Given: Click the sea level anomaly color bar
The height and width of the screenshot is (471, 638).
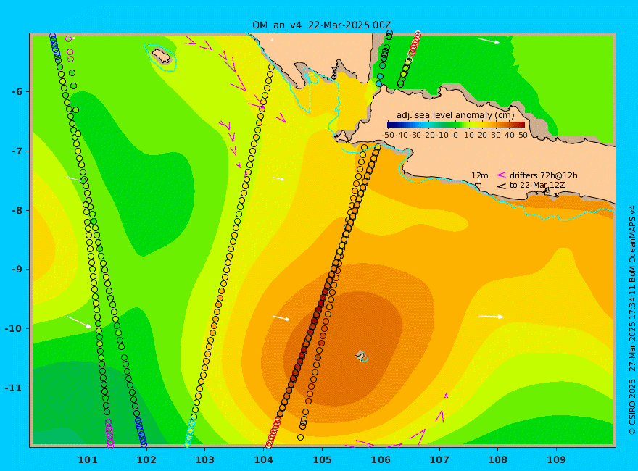Looking at the screenshot, I should click(x=456, y=125).
